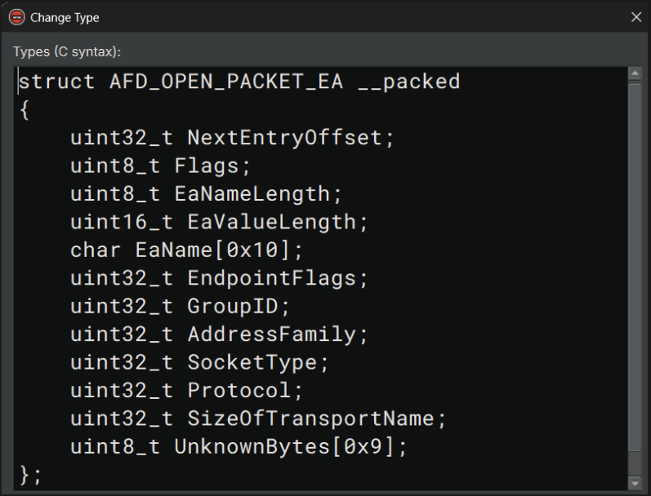
Task: Click the Change Type title text
Action: pos(65,17)
